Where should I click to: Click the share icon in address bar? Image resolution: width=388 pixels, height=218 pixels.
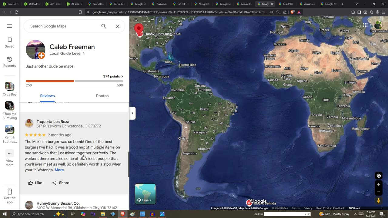coord(285,12)
